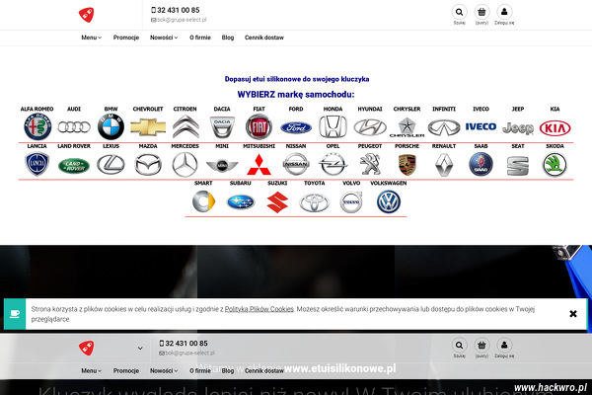Select the Mazda logo
592x395 pixels.
point(148,165)
